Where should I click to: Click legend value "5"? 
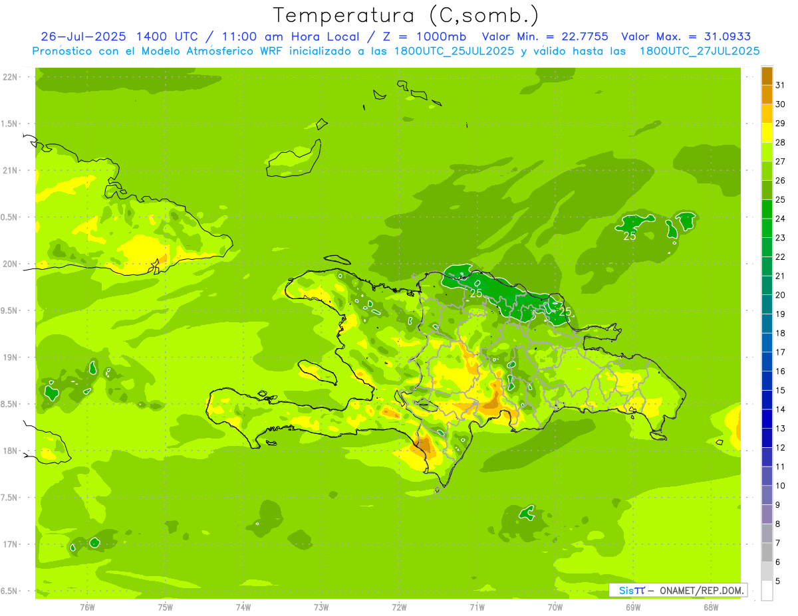pyautogui.click(x=778, y=581)
